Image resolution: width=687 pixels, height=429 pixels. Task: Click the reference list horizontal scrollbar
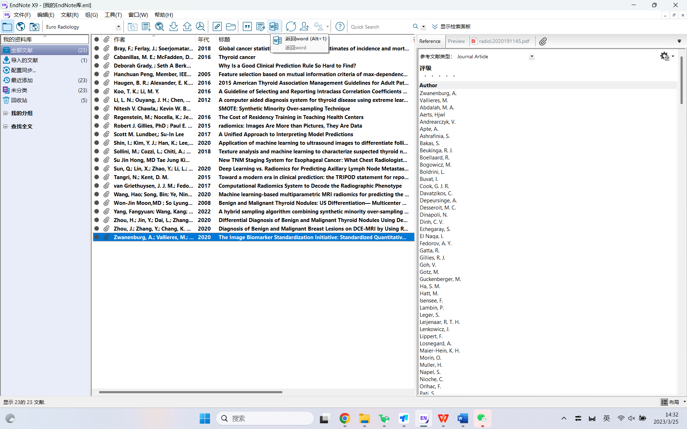(x=190, y=392)
